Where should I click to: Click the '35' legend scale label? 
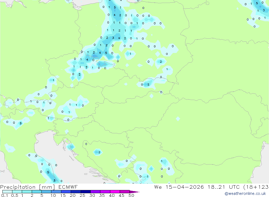click(102, 195)
